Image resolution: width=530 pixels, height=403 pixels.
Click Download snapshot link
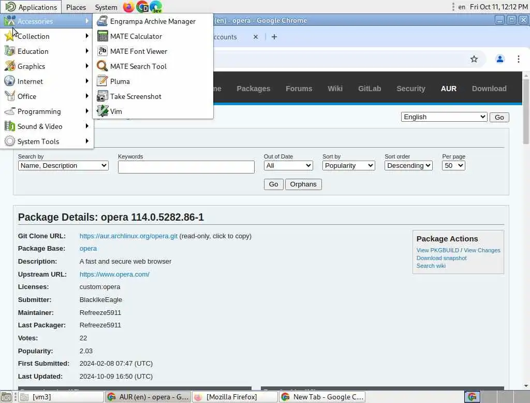(x=441, y=258)
